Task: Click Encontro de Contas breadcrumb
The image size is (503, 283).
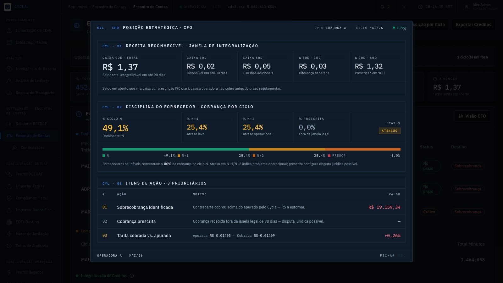Action: point(150,7)
